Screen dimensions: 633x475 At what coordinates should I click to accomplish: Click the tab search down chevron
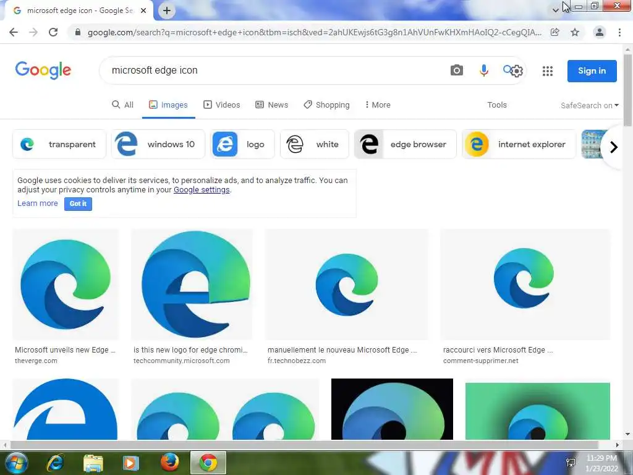(x=556, y=11)
